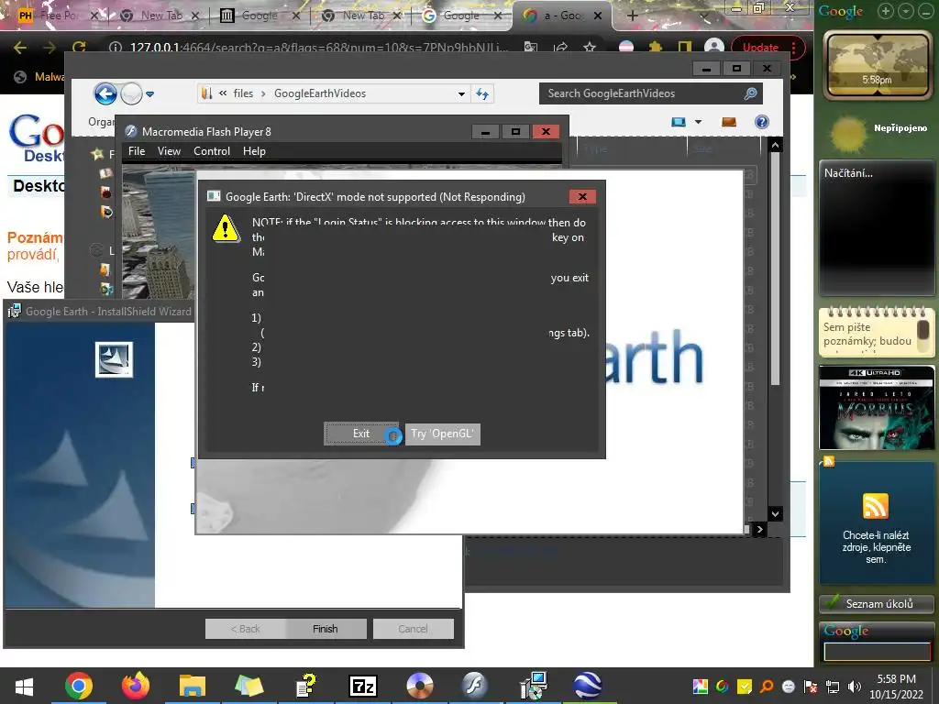This screenshot has height=704, width=939.
Task: Open a new Chrome tab with plus
Action: click(x=633, y=16)
